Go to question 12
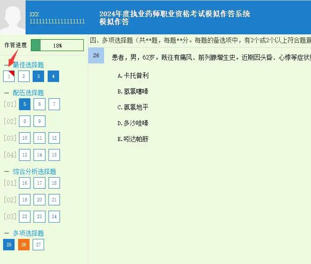This screenshot has height=264, width=311. coord(54,138)
